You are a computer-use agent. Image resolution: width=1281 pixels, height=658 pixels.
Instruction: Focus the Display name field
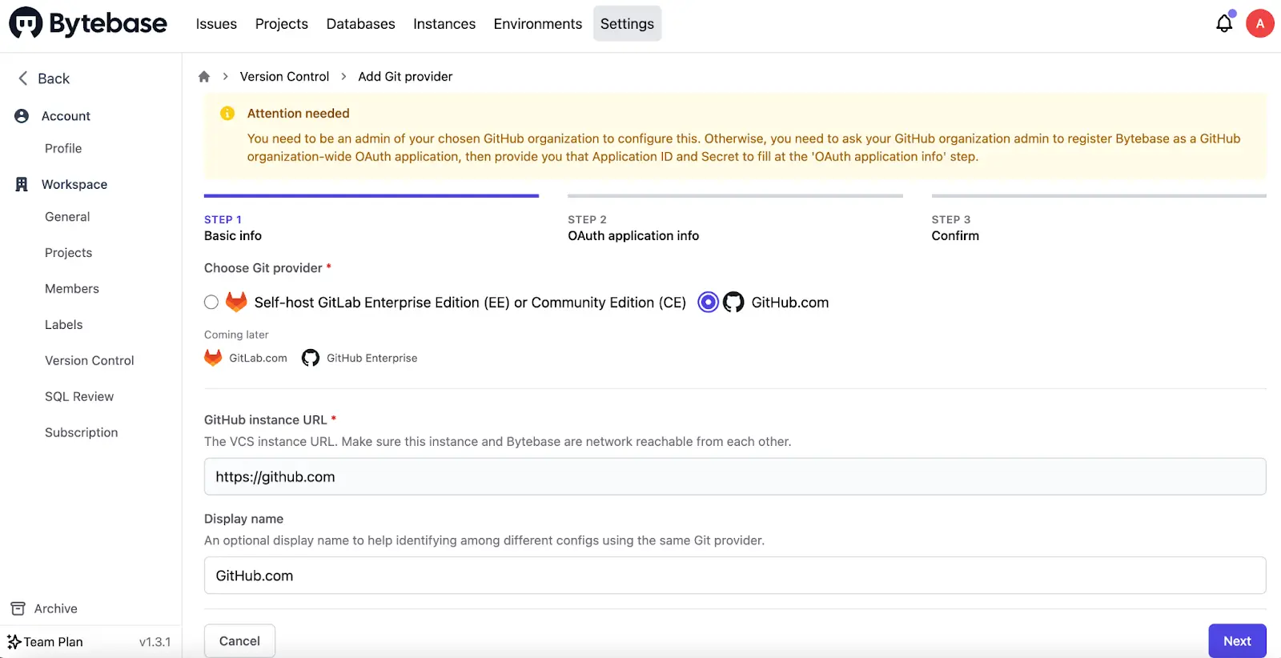tap(735, 576)
